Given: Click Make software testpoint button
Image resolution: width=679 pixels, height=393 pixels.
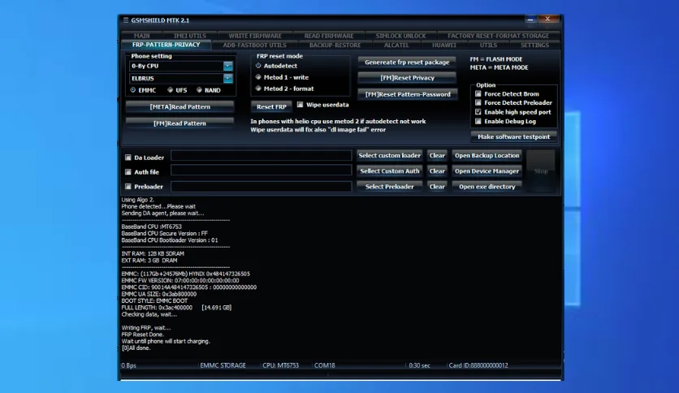Looking at the screenshot, I should coord(513,136).
